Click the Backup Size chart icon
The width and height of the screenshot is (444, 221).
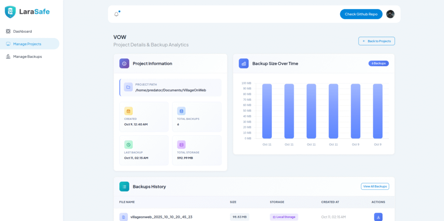point(244,64)
